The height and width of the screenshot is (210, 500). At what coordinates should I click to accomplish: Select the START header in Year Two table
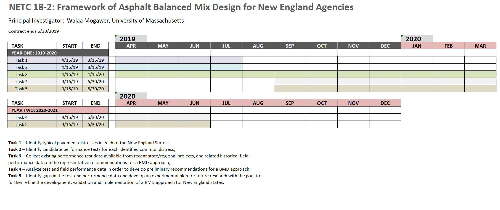point(70,103)
